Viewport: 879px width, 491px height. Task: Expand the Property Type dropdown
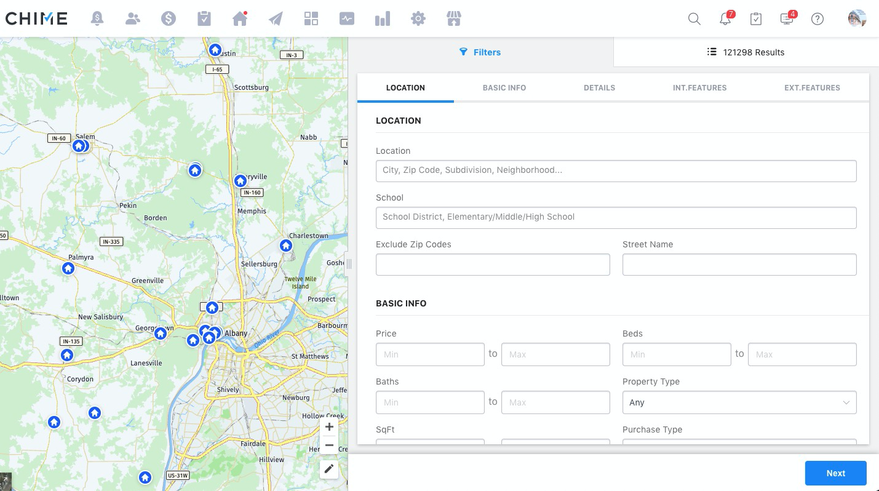(739, 402)
